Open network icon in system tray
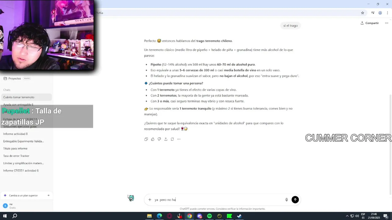This screenshot has width=392, height=220. [352, 216]
